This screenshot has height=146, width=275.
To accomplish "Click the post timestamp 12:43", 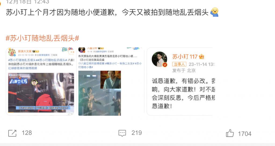I will pyautogui.click(x=28, y=2).
